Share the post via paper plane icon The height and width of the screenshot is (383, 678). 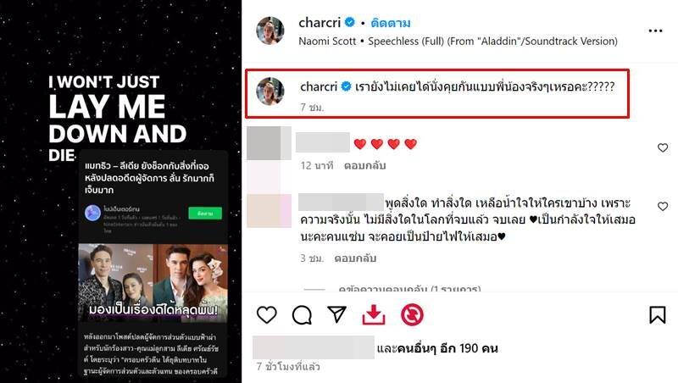[336, 314]
